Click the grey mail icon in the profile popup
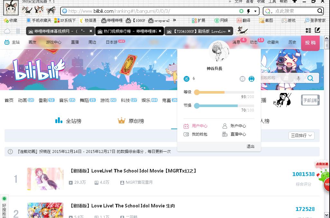Screen dimensions: 330x218 pyautogui.click(x=243, y=79)
